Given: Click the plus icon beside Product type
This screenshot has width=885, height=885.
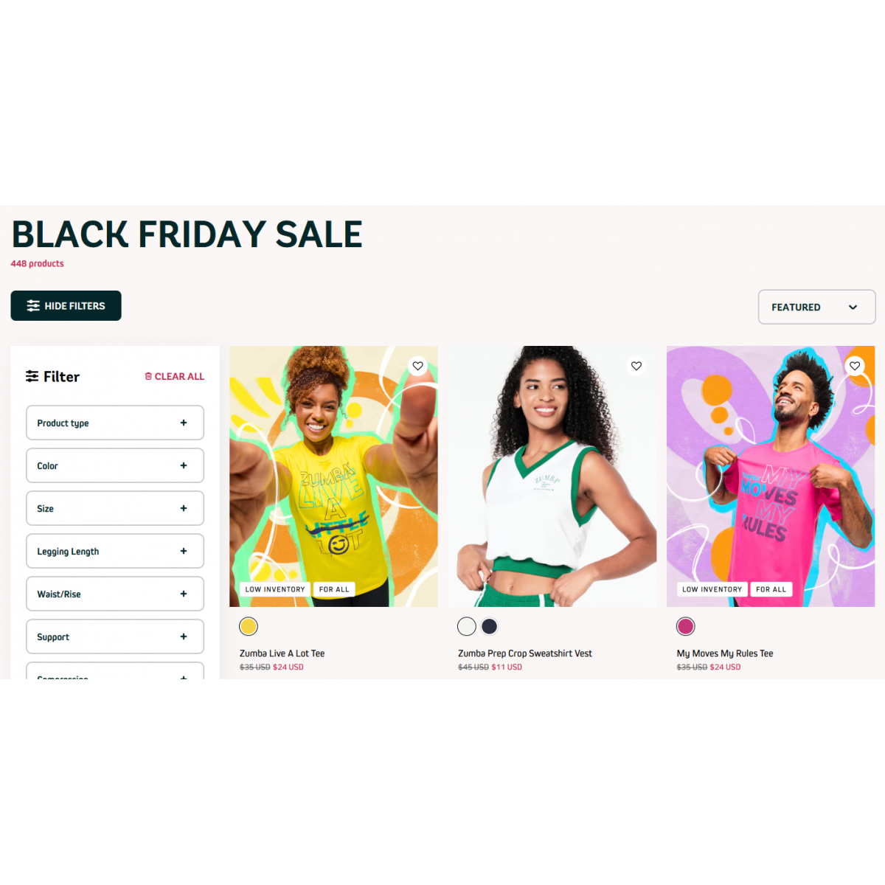Looking at the screenshot, I should click(184, 423).
